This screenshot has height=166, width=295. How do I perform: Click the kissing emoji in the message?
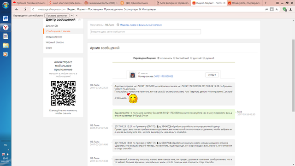133,98
